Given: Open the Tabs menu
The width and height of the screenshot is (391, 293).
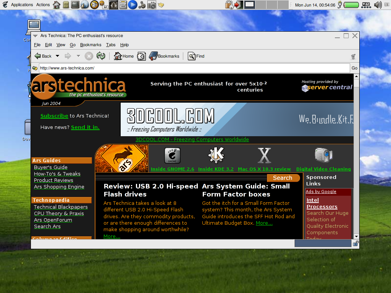Looking at the screenshot, I should click(111, 45).
